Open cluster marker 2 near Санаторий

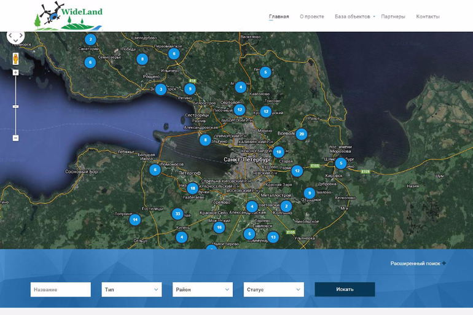click(90, 39)
